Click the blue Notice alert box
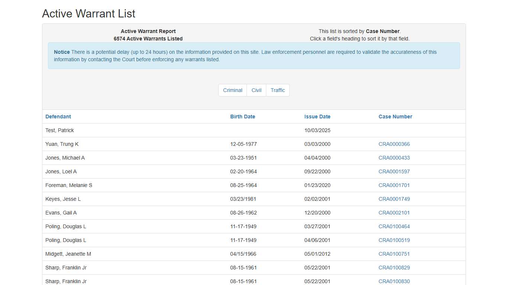Screen dimensions: 508x285 254,56
